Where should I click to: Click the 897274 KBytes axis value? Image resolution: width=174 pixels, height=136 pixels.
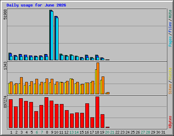[x=5, y=102]
